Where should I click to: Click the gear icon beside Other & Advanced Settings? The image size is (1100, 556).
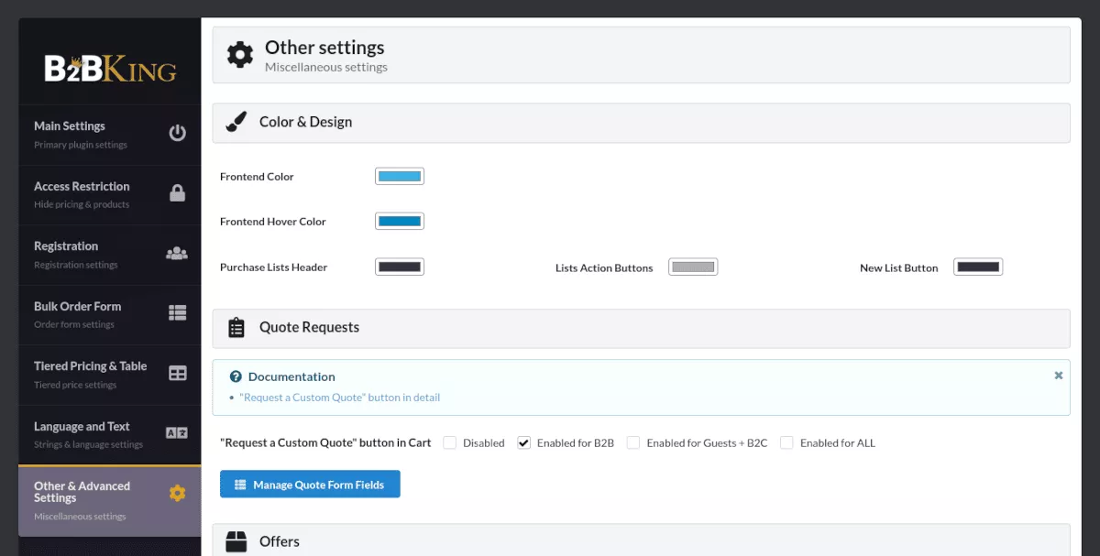pyautogui.click(x=177, y=494)
